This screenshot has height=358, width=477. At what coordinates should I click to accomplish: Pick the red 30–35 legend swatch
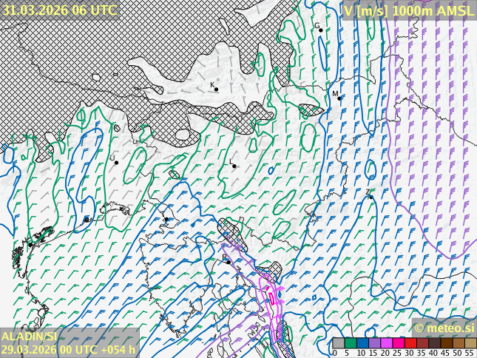410,343
